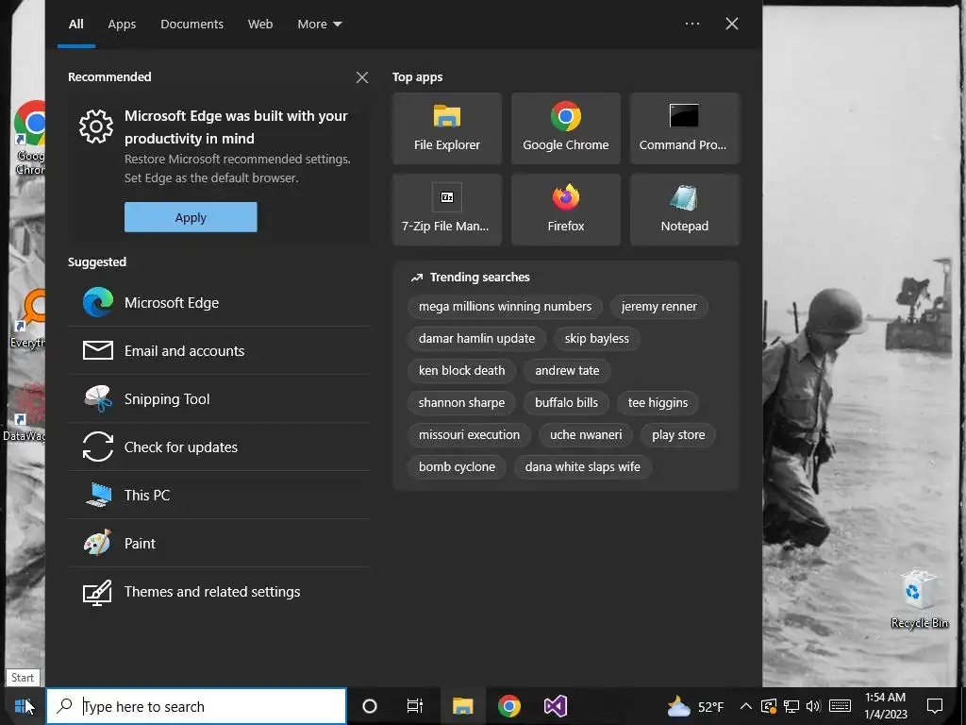Image resolution: width=966 pixels, height=725 pixels.
Task: Search trending bomb cyclone
Action: click(x=457, y=466)
